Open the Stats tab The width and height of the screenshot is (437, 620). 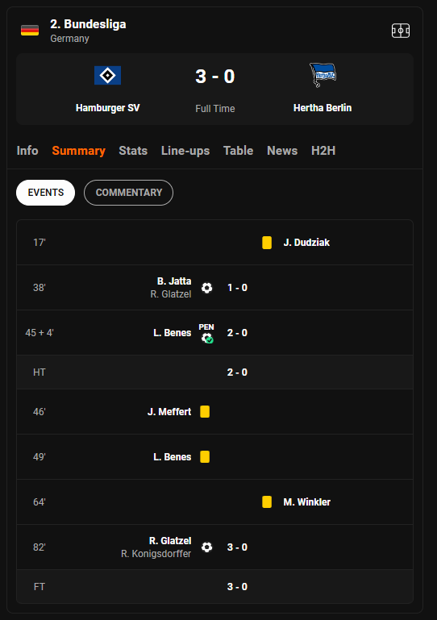133,151
